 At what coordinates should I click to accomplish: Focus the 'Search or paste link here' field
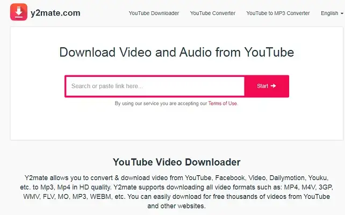click(155, 86)
